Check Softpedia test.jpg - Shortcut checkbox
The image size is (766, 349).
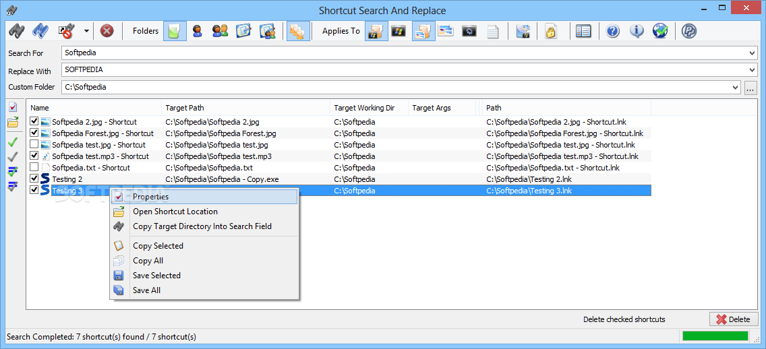coord(34,144)
